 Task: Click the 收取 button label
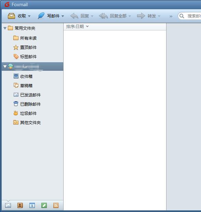22,16
